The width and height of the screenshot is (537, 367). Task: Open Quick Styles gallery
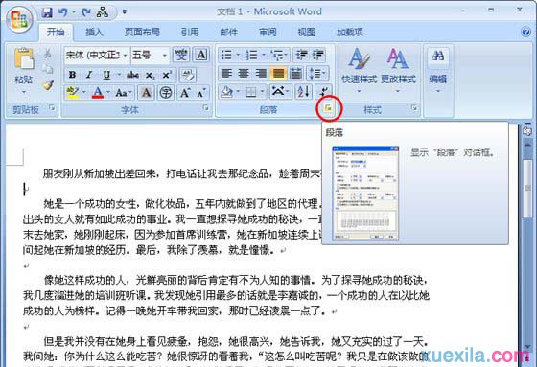(359, 70)
